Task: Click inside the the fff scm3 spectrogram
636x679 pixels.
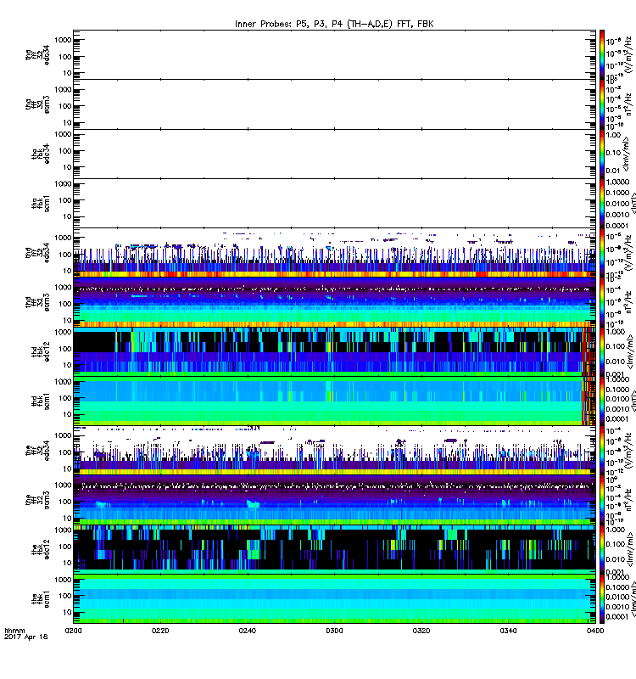Action: pos(334,500)
